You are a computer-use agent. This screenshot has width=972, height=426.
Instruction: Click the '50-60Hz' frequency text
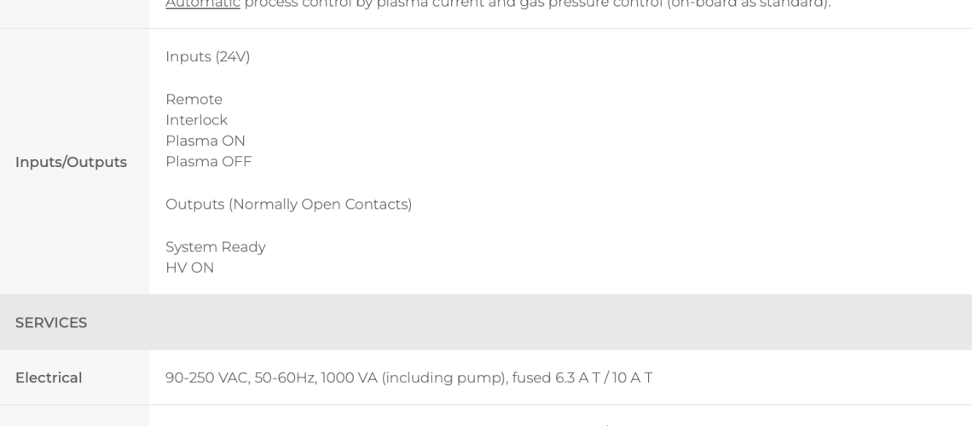285,377
